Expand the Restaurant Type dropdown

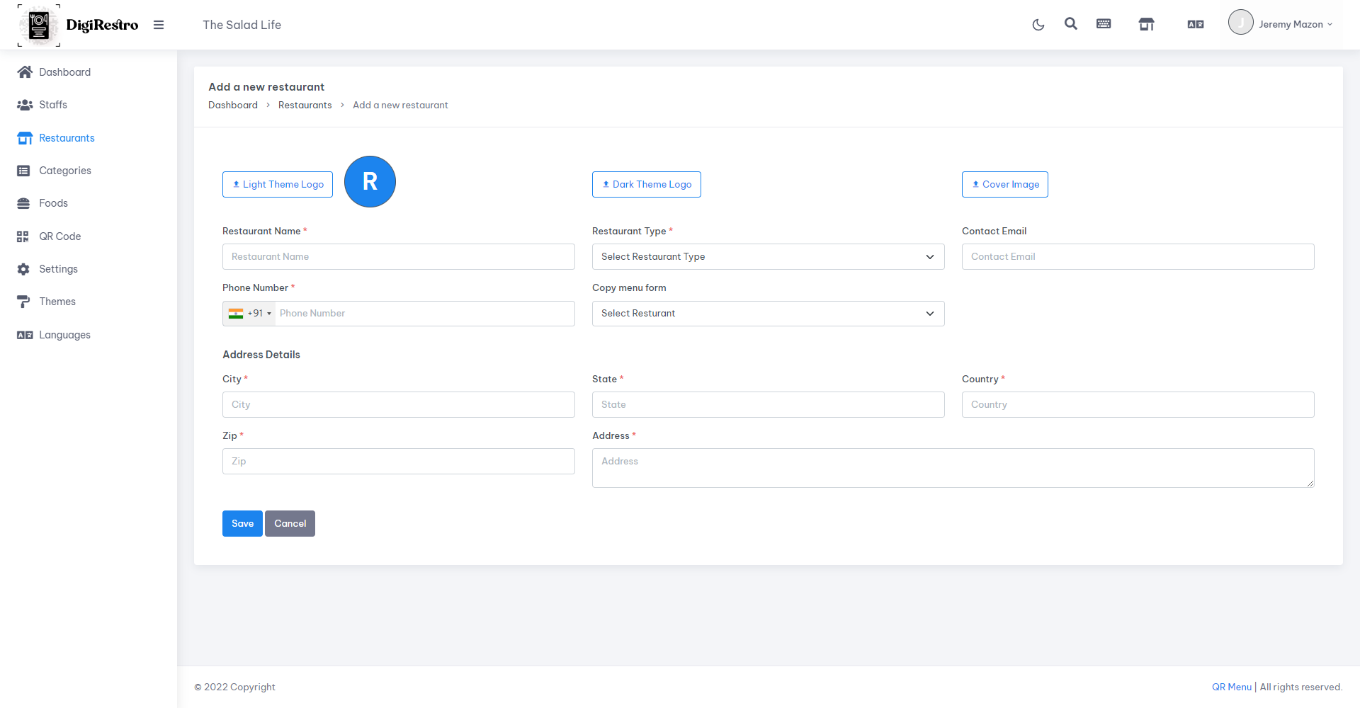768,257
